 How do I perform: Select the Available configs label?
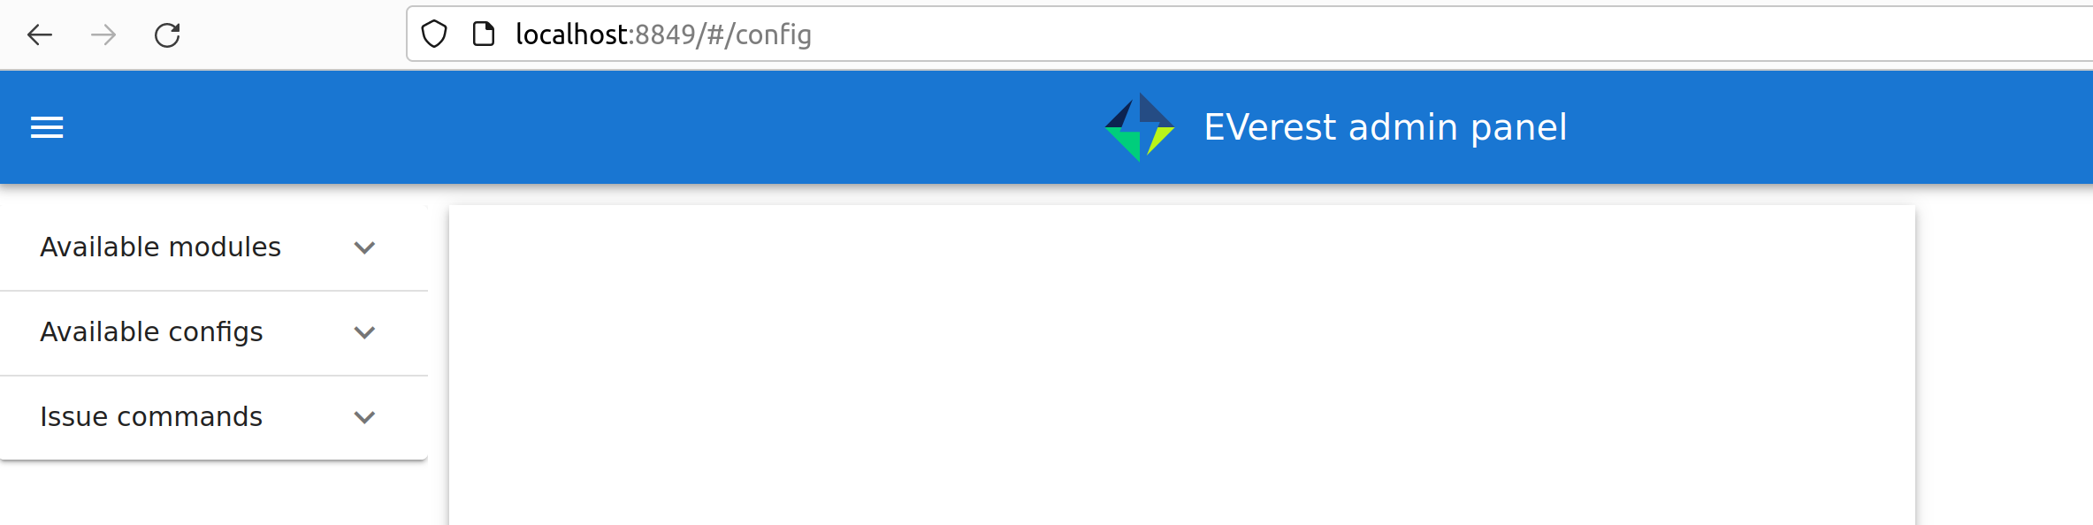point(151,332)
